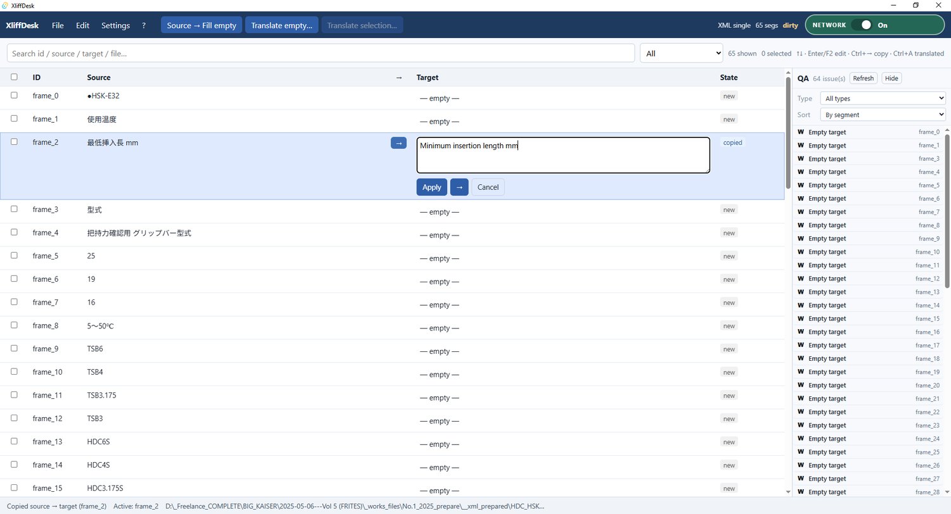Image resolution: width=951 pixels, height=514 pixels.
Task: Open the ? help menu
Action: (x=144, y=25)
